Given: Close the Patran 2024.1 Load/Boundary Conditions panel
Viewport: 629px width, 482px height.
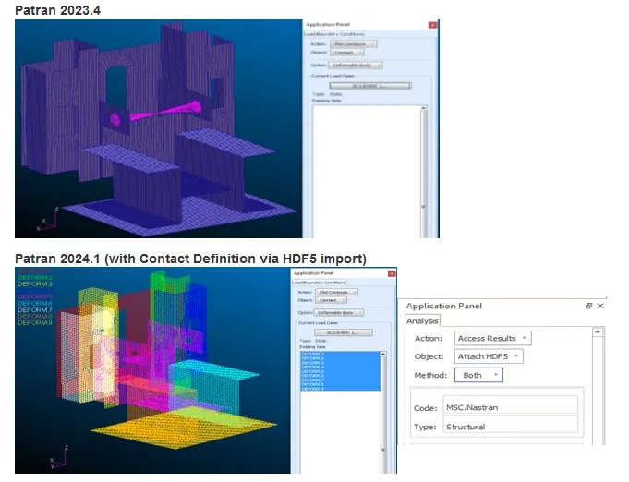Looking at the screenshot, I should [392, 273].
